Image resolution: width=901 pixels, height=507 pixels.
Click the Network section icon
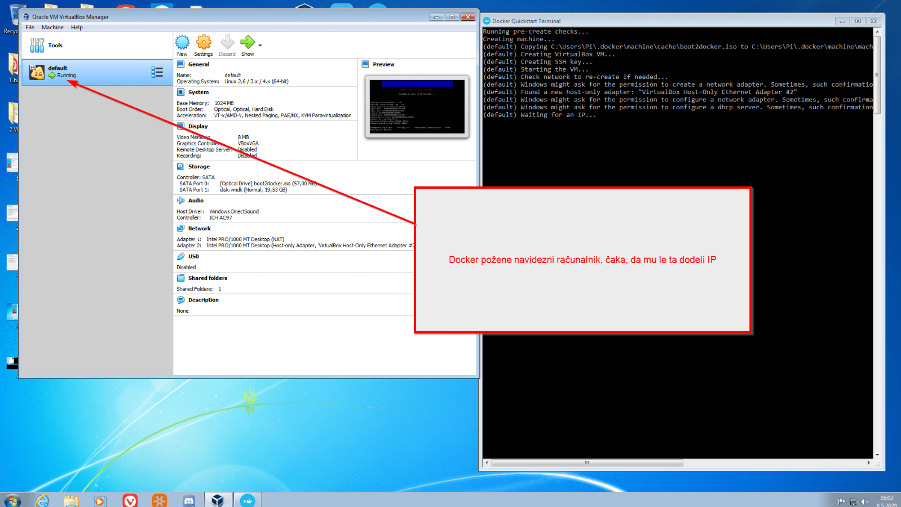tap(180, 228)
